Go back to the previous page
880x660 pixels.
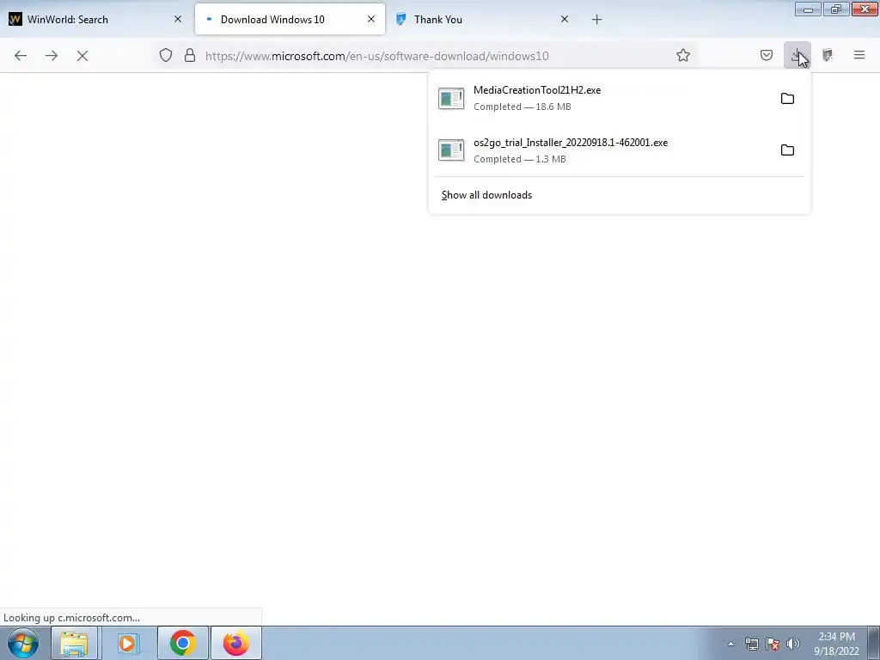(x=21, y=56)
